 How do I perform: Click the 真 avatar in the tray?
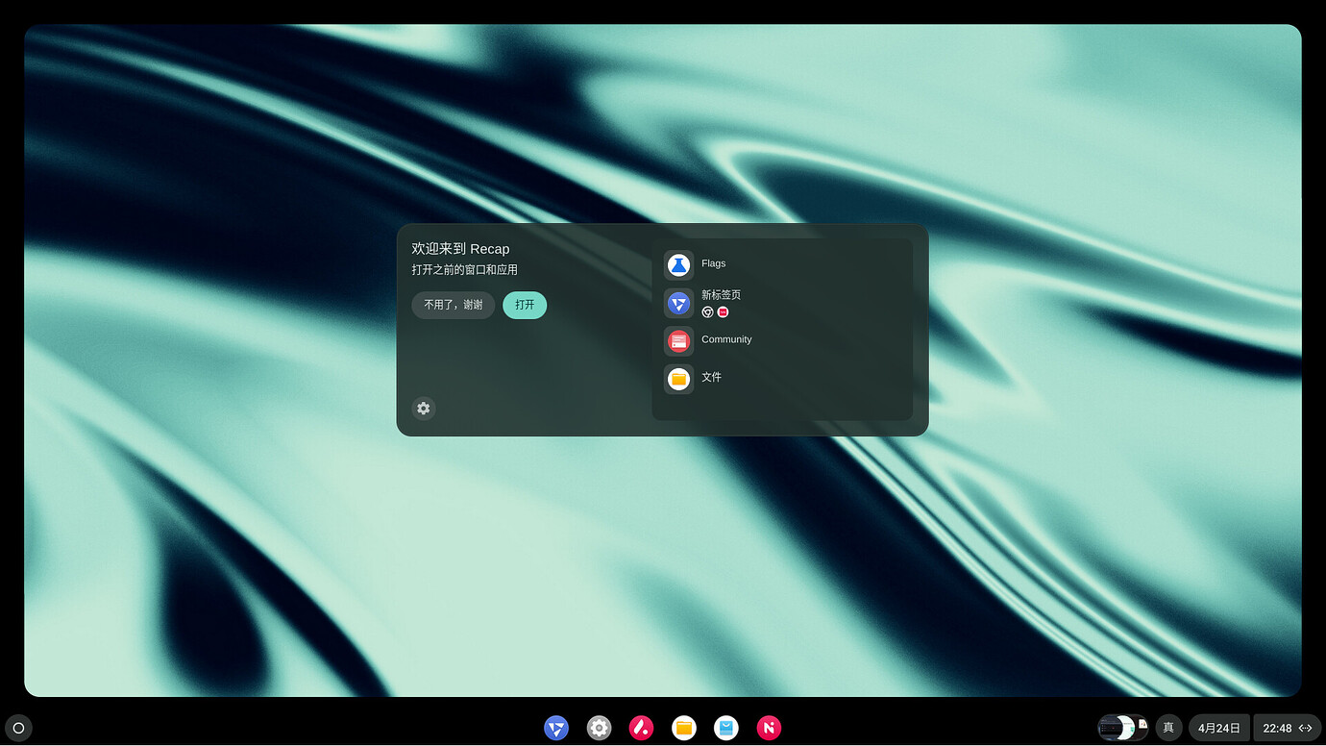(1168, 728)
